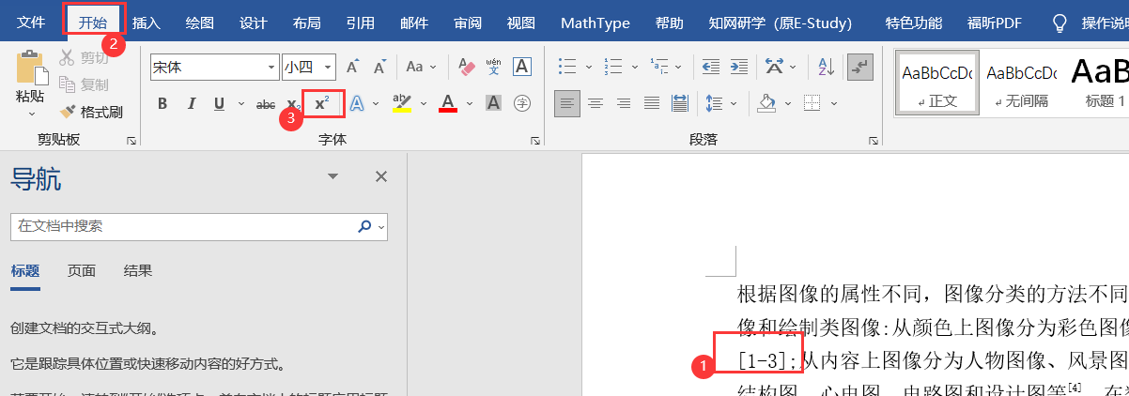
Task: Open the Change Case (Aa) menu
Action: tap(420, 67)
